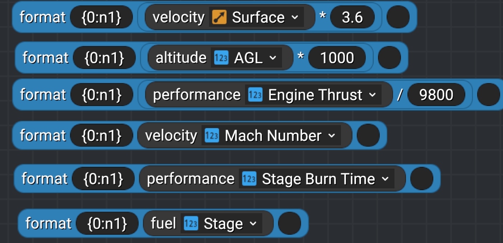Click the number icon beside Stage Burn Time
The width and height of the screenshot is (503, 243).
249,179
